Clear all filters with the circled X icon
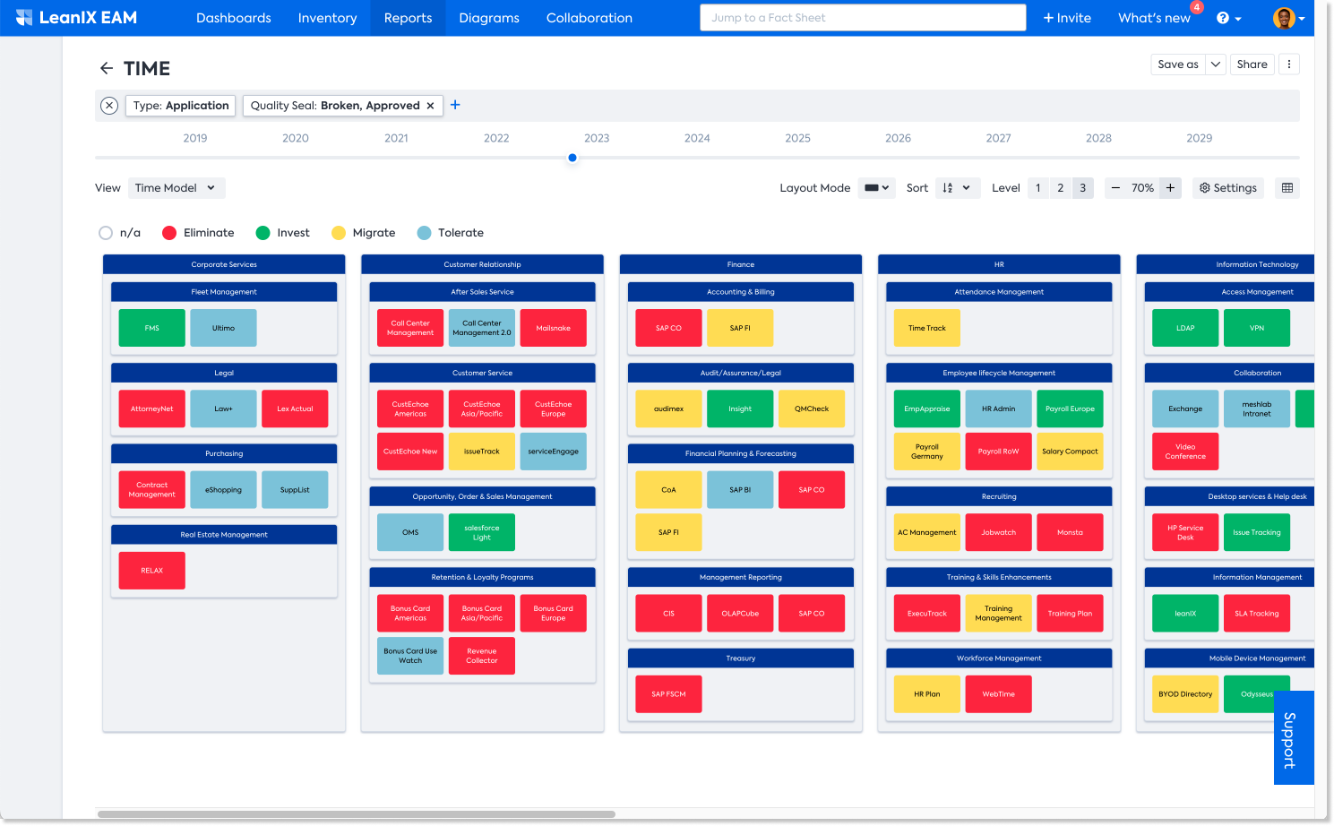1334x826 pixels. [109, 106]
